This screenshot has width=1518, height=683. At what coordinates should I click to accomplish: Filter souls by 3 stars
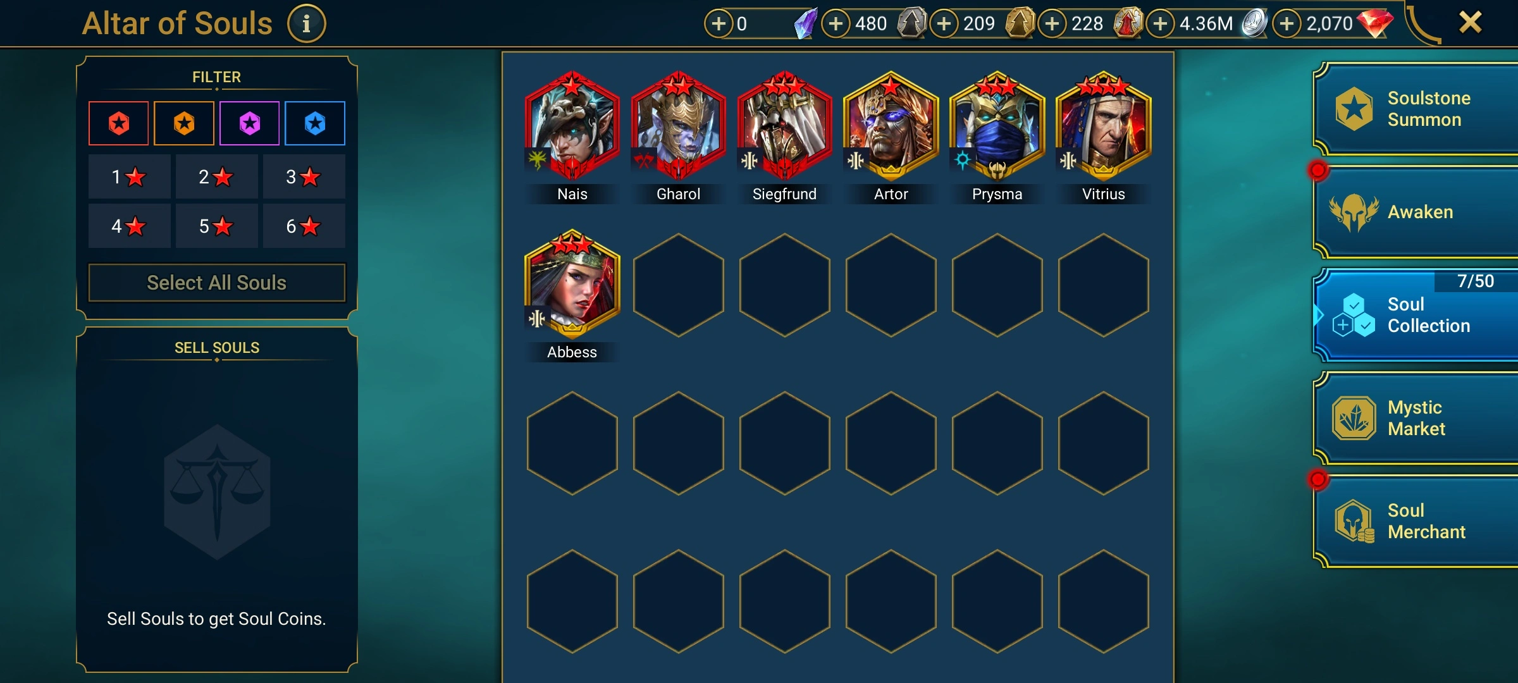tap(304, 176)
